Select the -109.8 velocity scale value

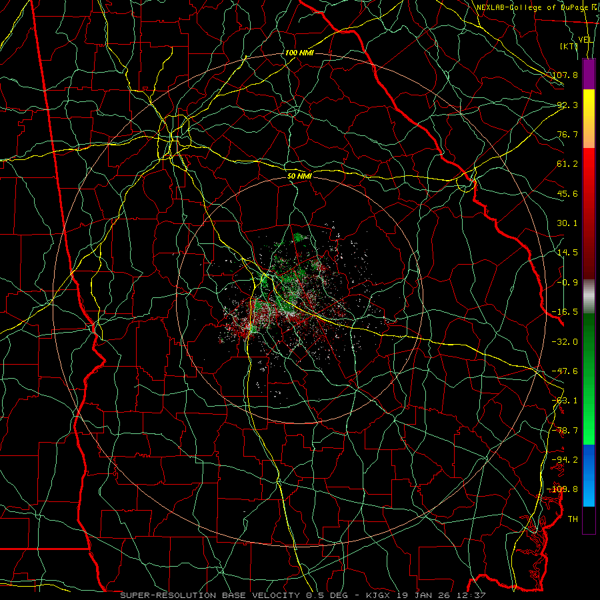point(563,489)
